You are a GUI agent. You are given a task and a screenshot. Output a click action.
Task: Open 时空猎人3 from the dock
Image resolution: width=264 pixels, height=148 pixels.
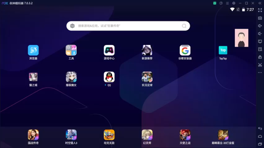coord(71,135)
